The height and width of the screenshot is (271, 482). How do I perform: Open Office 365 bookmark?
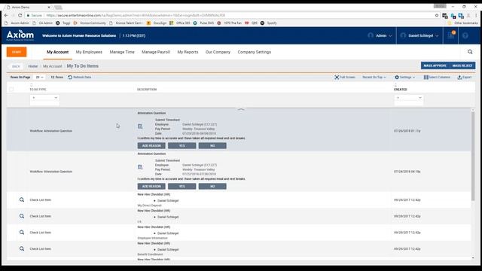180,23
